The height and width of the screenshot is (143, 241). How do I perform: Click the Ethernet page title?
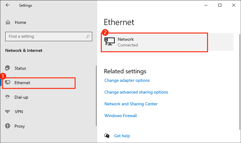(x=119, y=22)
